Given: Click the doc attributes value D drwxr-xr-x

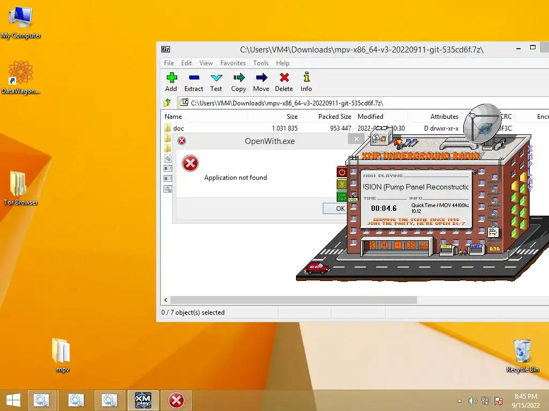Looking at the screenshot, I should (x=441, y=128).
